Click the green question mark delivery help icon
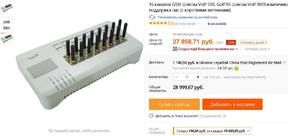 click(x=236, y=69)
